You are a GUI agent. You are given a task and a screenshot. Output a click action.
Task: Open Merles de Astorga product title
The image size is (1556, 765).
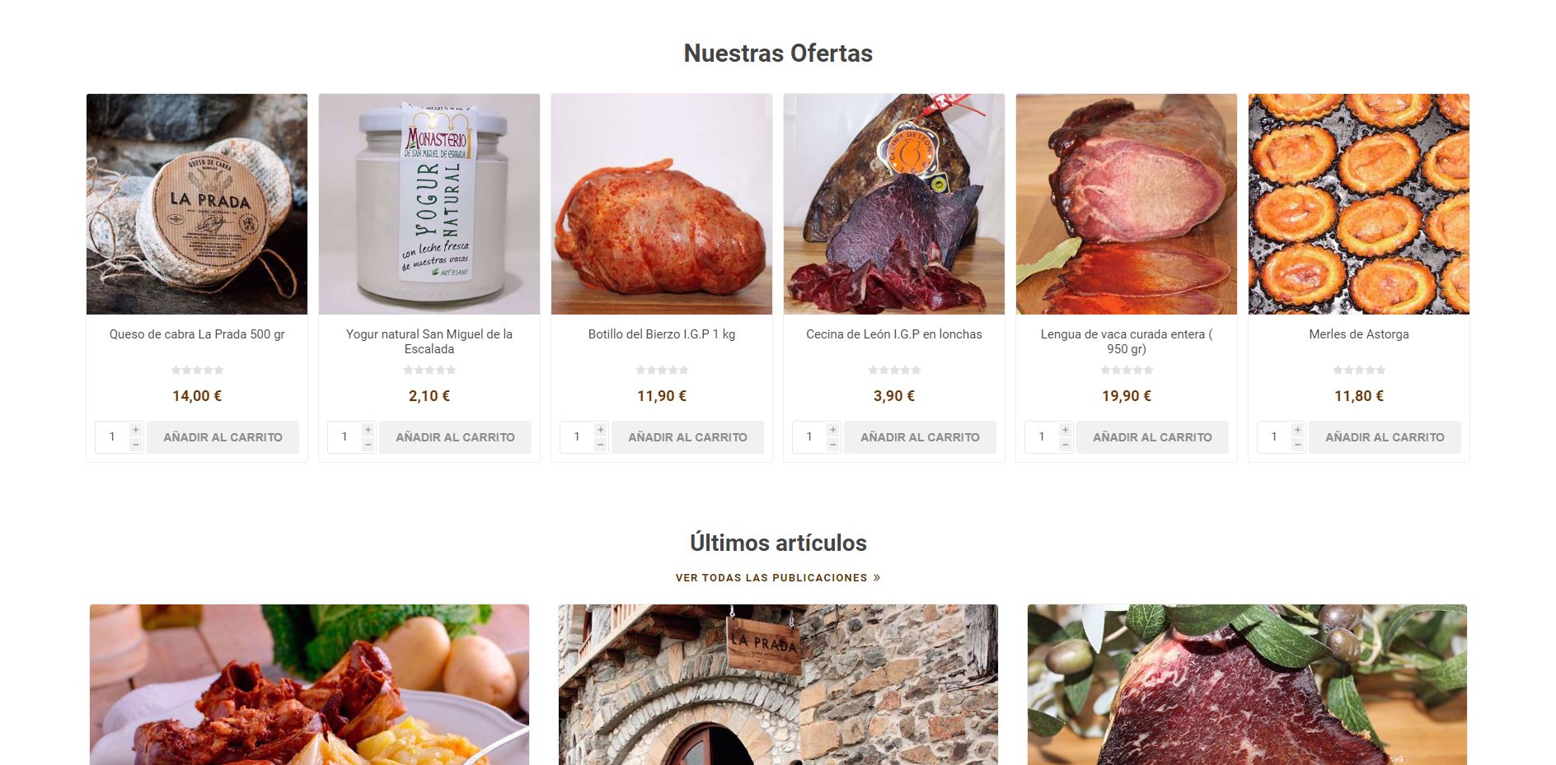[1359, 334]
